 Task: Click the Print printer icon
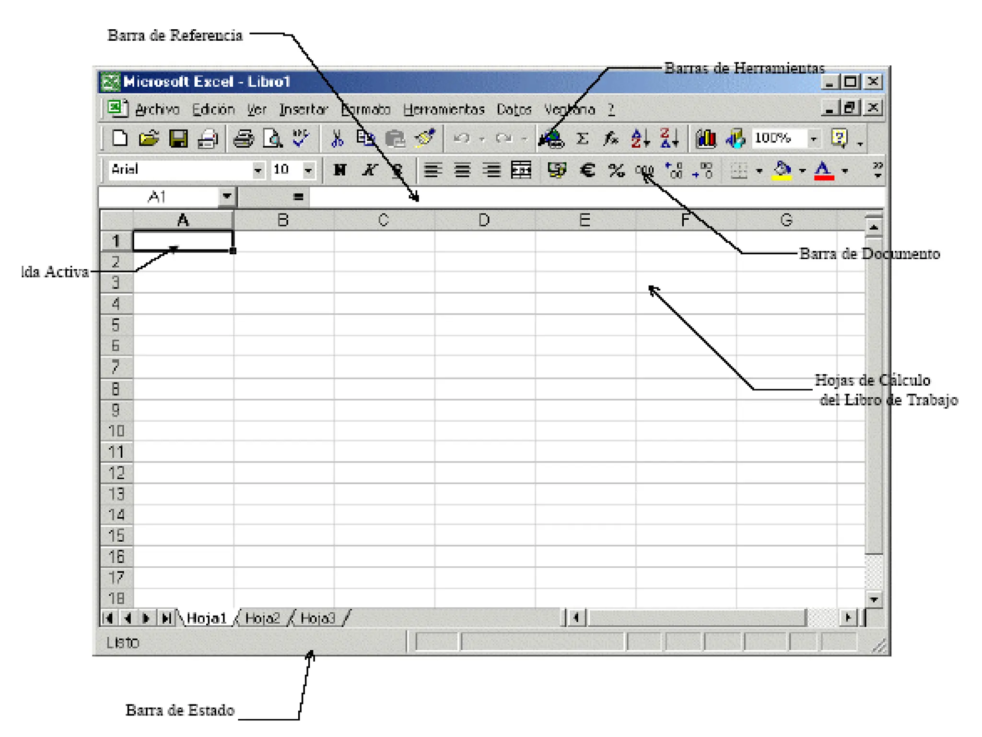pos(243,139)
